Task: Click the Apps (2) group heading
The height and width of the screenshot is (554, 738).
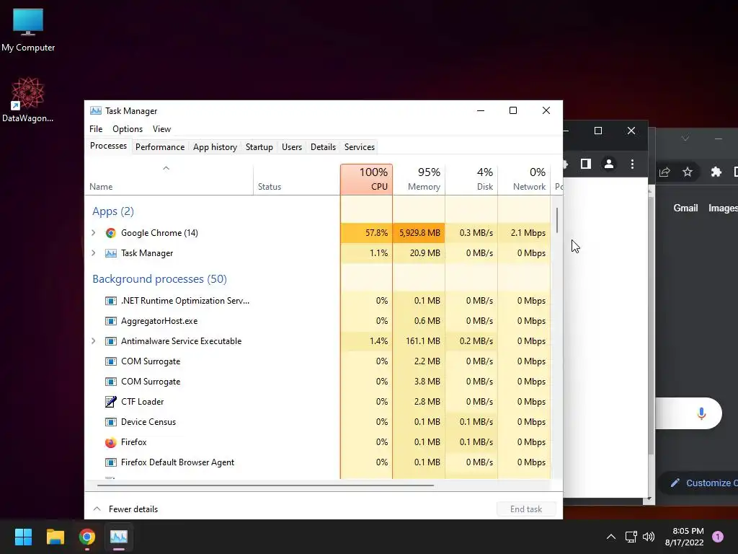Action: 113,211
